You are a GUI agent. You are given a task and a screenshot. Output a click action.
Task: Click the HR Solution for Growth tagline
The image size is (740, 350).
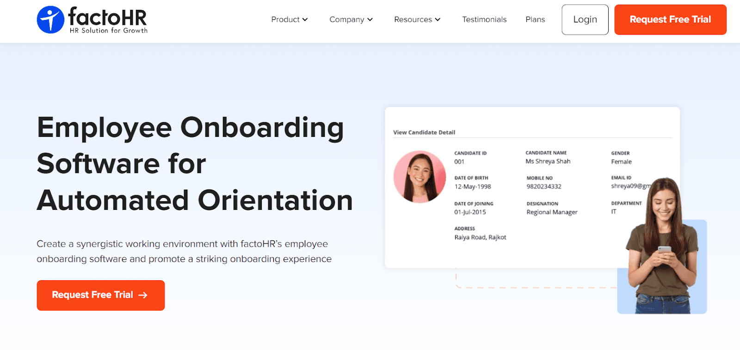109,31
